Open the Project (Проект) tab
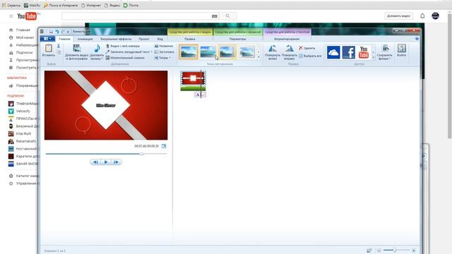 click(144, 39)
